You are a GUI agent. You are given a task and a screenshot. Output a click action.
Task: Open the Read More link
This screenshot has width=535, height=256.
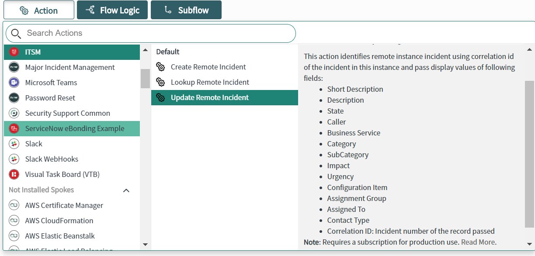(478, 242)
